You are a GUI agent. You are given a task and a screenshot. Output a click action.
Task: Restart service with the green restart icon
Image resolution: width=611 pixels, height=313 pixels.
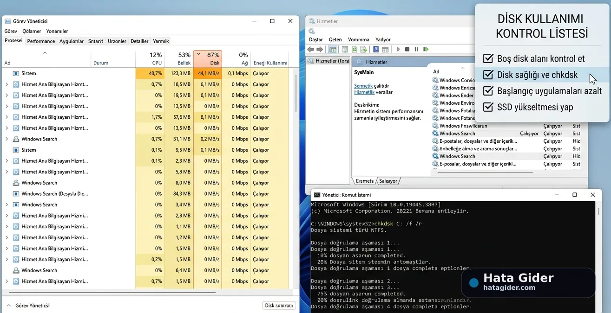[426, 49]
